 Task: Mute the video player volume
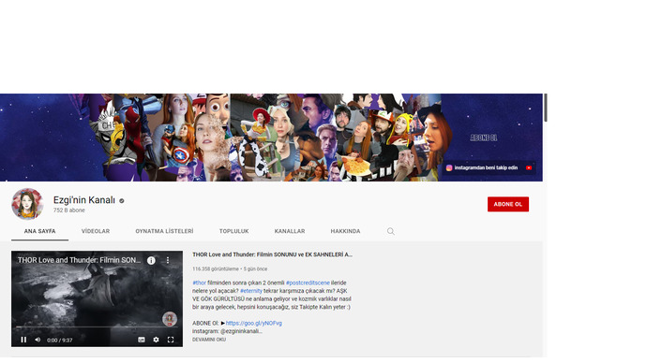click(x=38, y=340)
